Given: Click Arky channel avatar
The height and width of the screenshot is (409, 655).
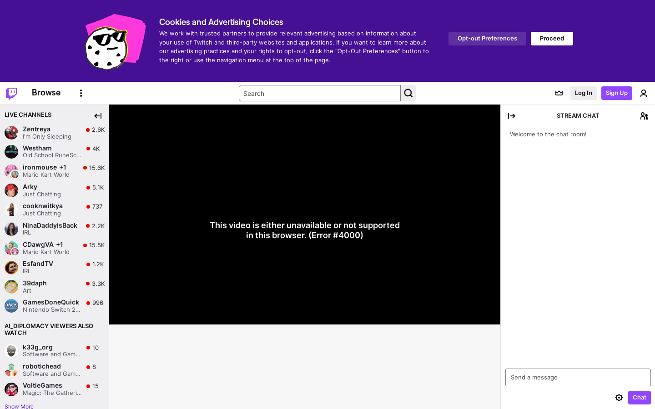Looking at the screenshot, I should pyautogui.click(x=11, y=190).
